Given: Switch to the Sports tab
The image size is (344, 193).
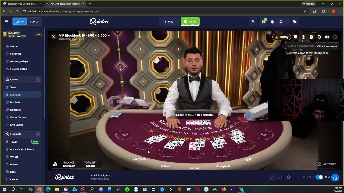Looking at the screenshot, I should point(34,21).
